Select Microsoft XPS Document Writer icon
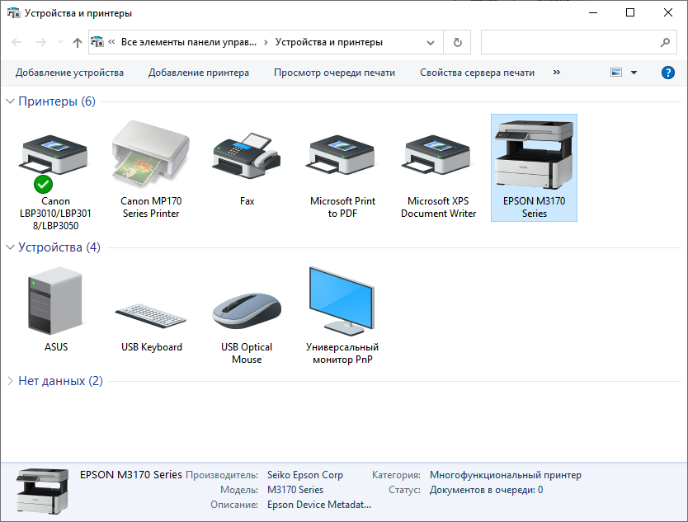 tap(437, 154)
